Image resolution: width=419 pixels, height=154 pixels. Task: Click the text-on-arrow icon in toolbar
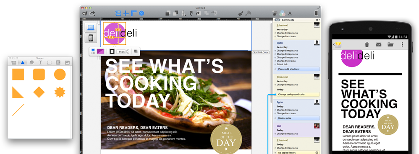214,13
